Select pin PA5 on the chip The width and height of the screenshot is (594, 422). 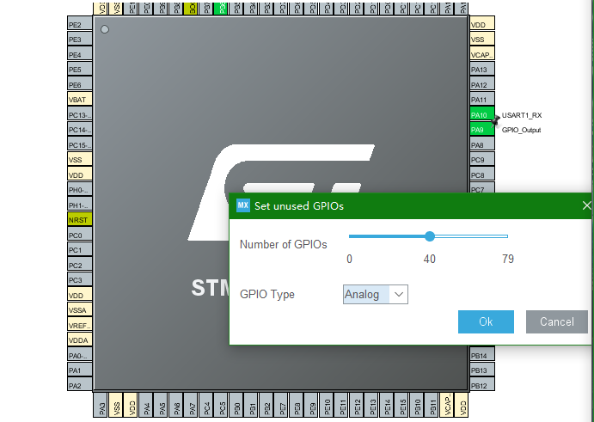(x=161, y=405)
